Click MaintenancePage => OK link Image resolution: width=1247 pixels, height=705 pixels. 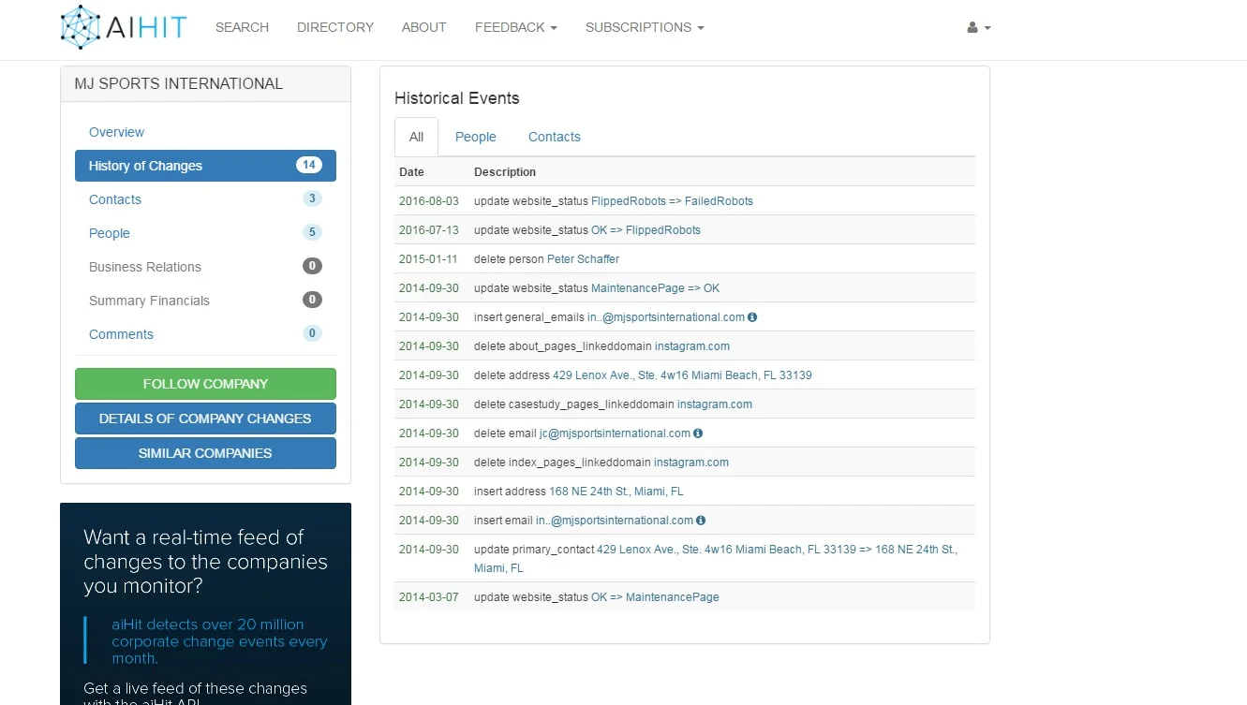655,288
